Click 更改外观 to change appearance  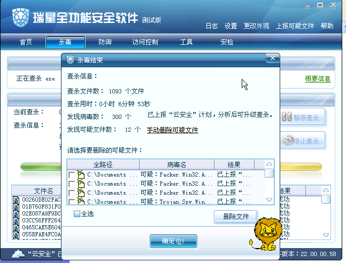click(256, 26)
